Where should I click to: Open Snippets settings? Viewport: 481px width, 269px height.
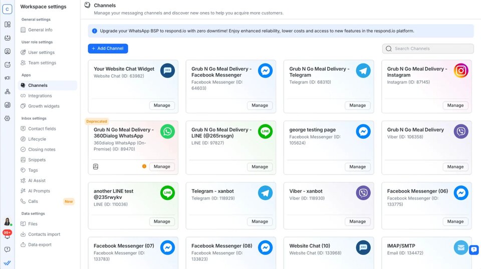tap(48, 159)
